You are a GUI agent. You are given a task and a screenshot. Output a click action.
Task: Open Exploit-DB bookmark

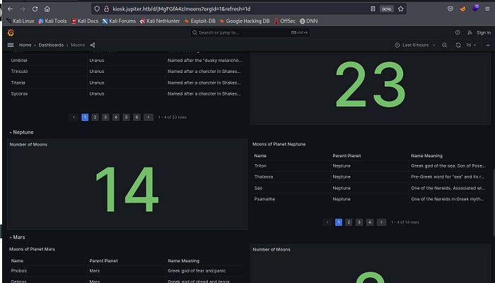click(200, 21)
